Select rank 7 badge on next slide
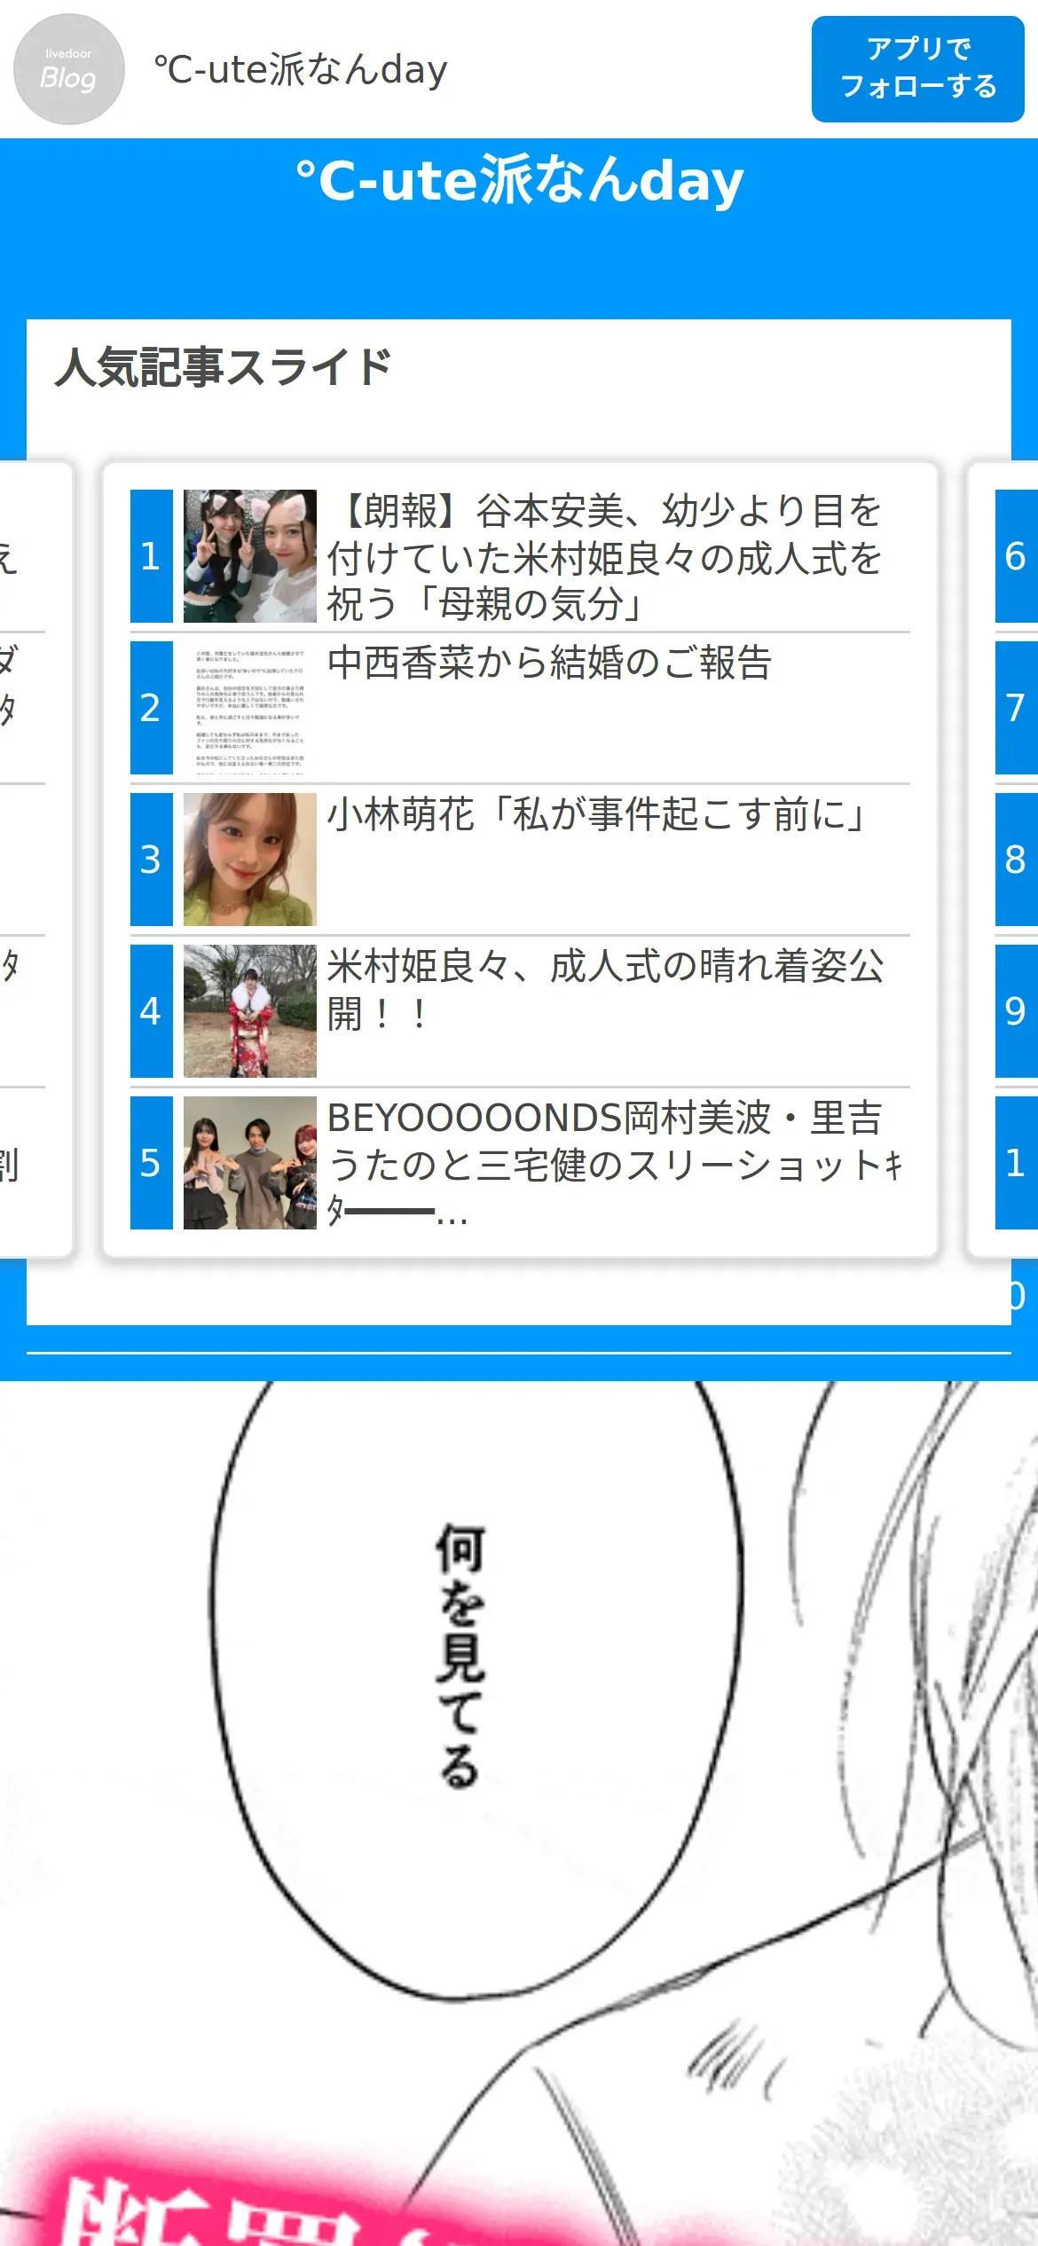The height and width of the screenshot is (2246, 1038). pos(1017,708)
